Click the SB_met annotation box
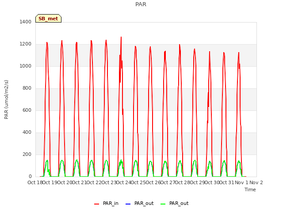Screen dimensions: 283x212 point(48,19)
